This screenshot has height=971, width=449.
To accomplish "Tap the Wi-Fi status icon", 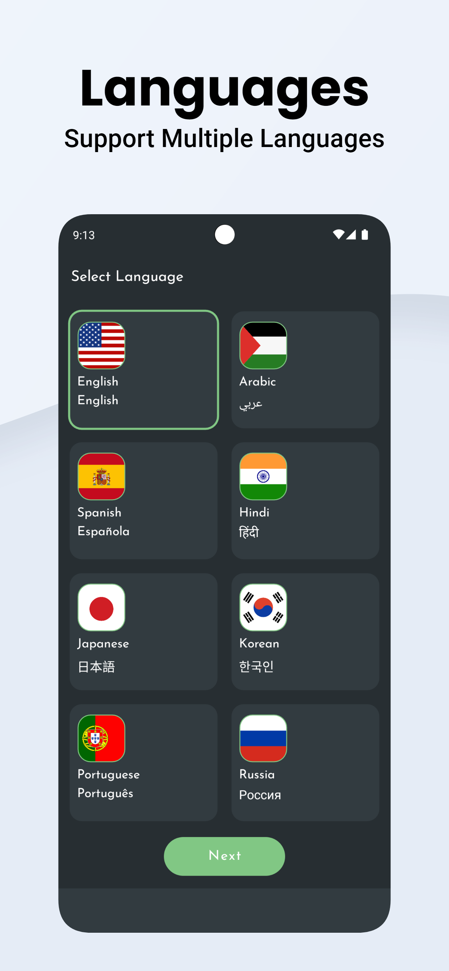I will coord(338,234).
